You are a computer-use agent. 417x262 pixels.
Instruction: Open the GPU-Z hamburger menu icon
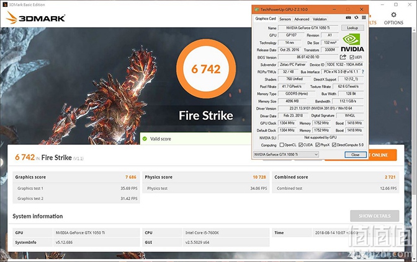point(364,17)
